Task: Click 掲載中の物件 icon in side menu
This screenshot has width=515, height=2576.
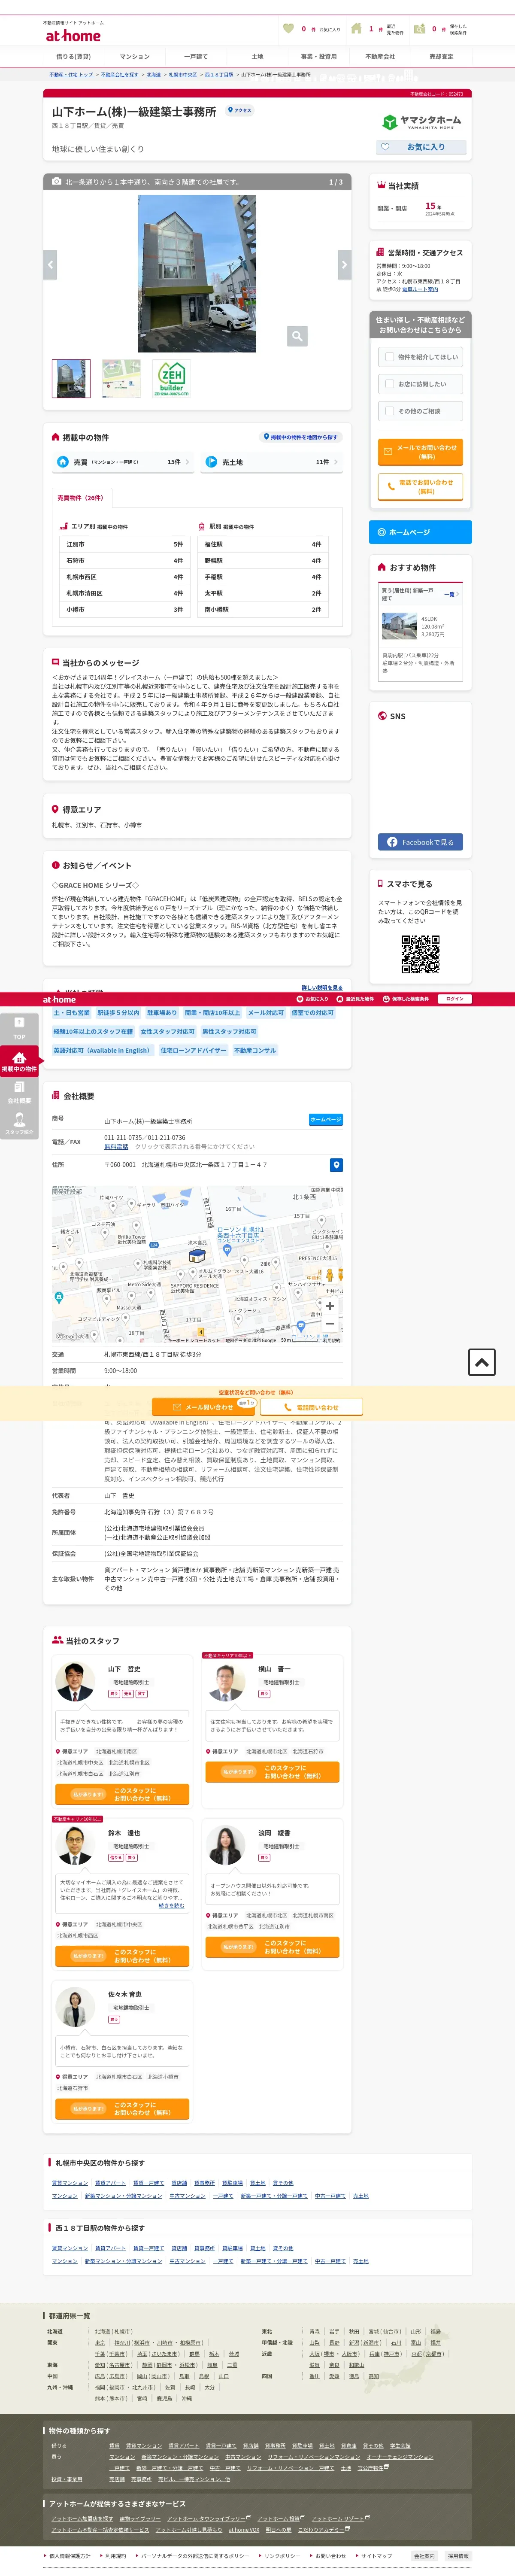Action: [x=19, y=1061]
